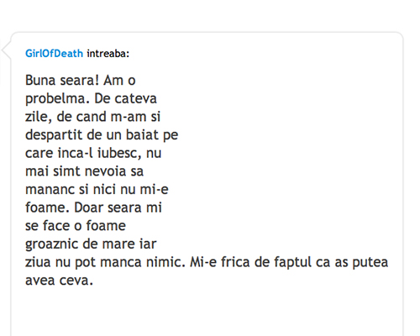Click the words 'De cateva'
The width and height of the screenshot is (420, 336).
click(x=125, y=98)
